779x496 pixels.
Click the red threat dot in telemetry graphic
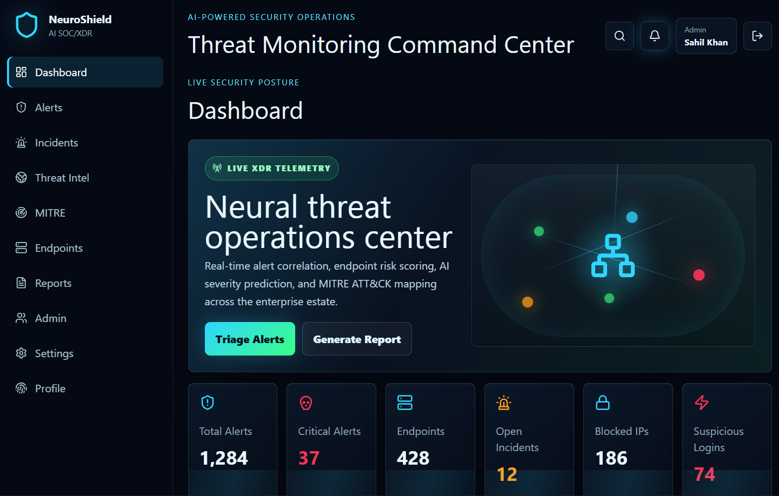(699, 275)
